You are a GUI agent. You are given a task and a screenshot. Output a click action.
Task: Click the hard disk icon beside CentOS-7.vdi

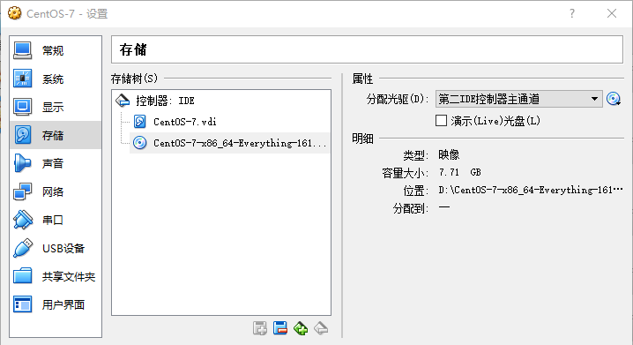click(139, 122)
